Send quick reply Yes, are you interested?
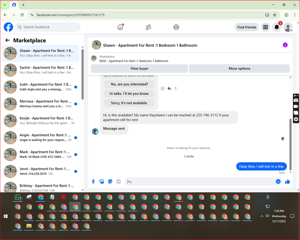This screenshot has width=300, height=240. tap(129, 84)
